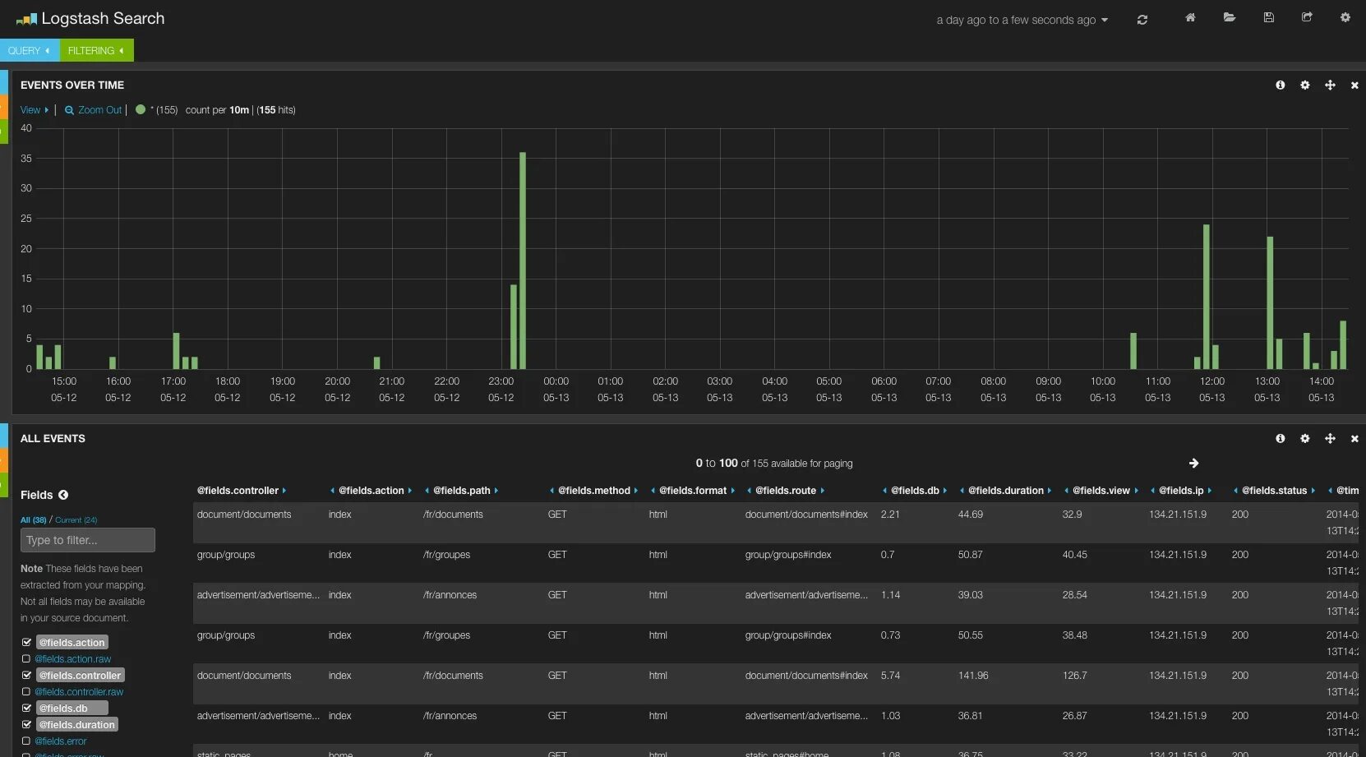Click the tallest histogram bar near 23:00
The image size is (1366, 757).
(522, 261)
